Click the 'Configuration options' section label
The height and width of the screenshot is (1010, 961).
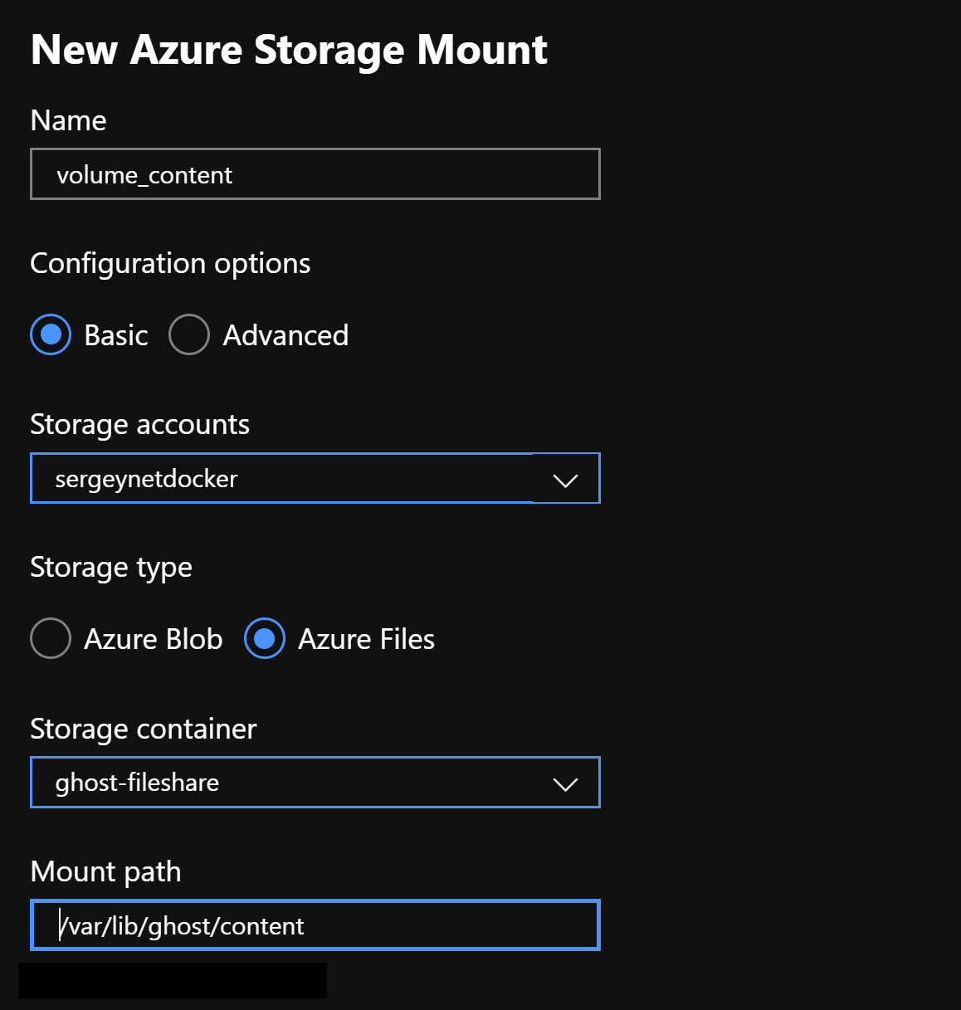(170, 263)
